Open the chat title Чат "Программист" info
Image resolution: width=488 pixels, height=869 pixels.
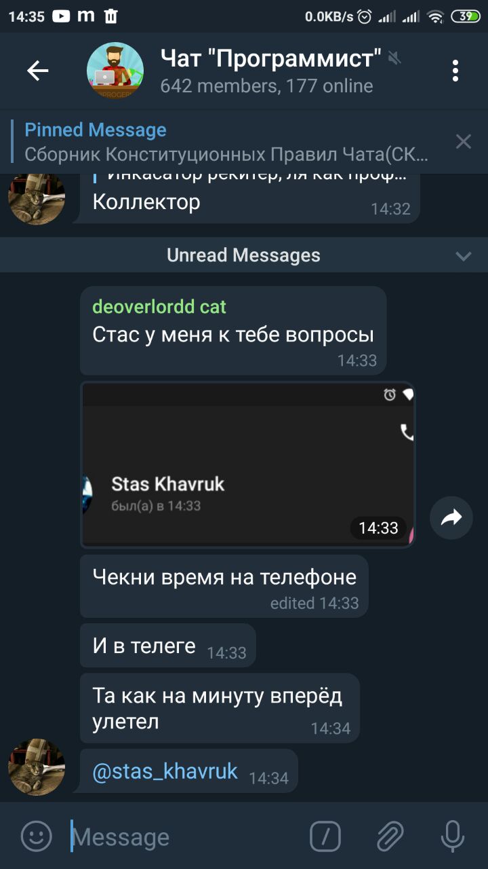[271, 58]
